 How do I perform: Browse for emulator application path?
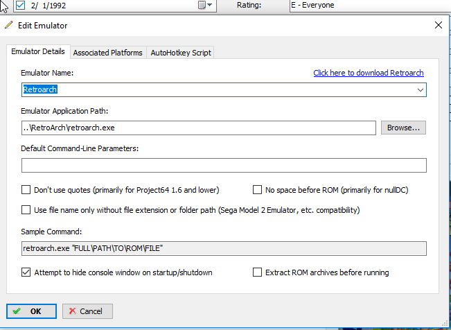click(403, 128)
